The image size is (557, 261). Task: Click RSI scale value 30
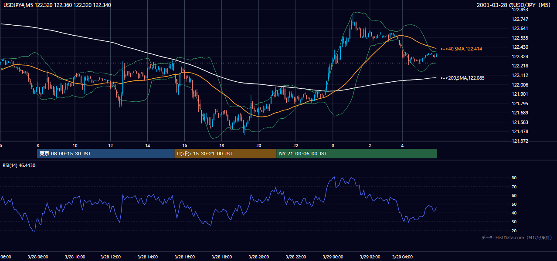tap(514, 221)
